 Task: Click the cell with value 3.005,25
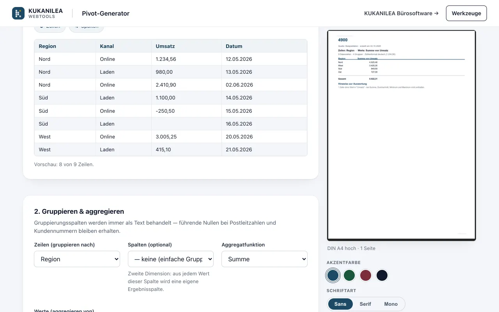click(x=186, y=136)
